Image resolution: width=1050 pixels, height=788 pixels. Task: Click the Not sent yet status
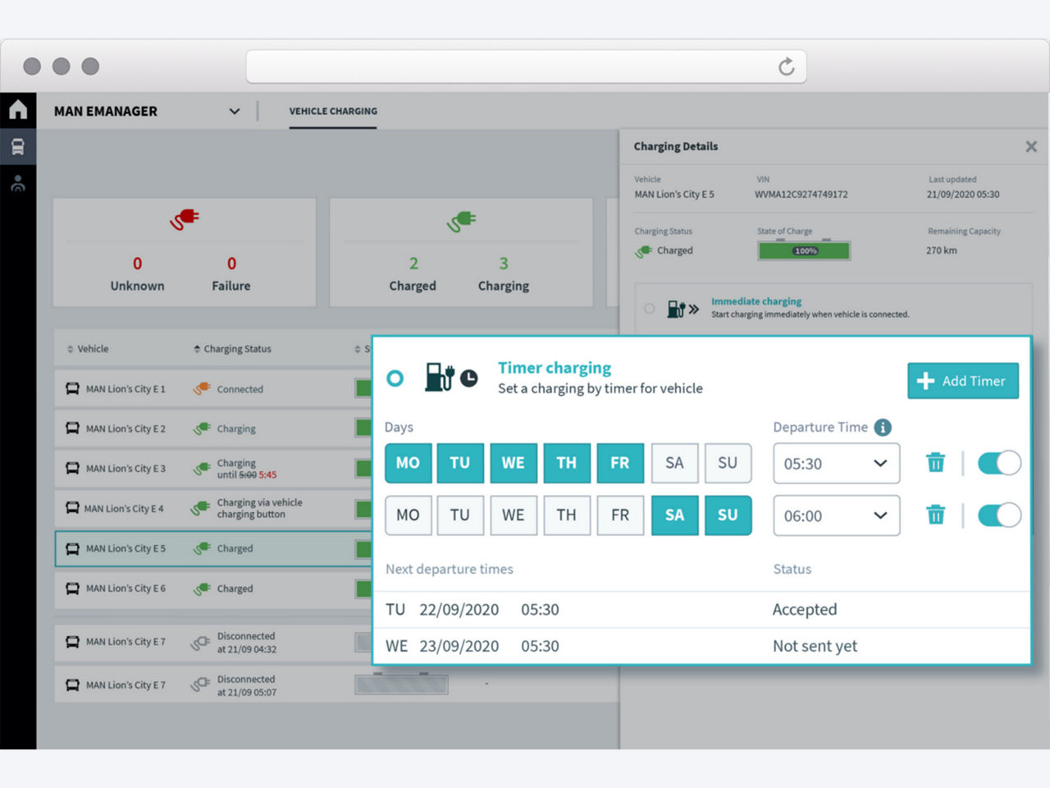815,646
